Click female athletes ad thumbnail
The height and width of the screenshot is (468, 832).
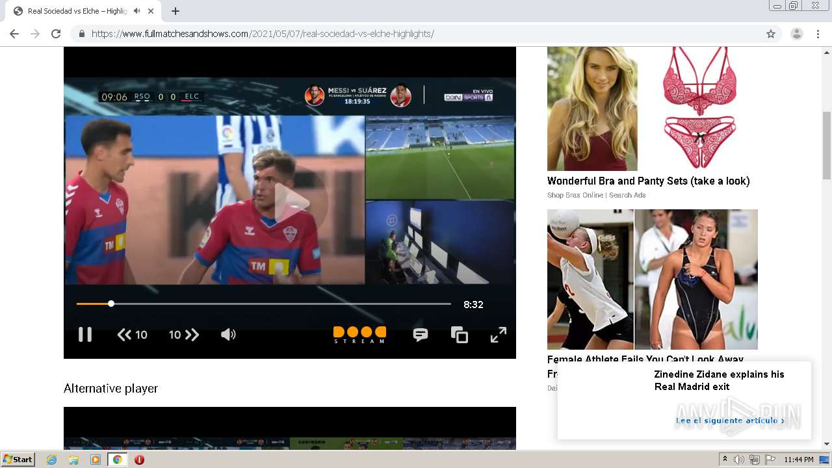pyautogui.click(x=653, y=279)
